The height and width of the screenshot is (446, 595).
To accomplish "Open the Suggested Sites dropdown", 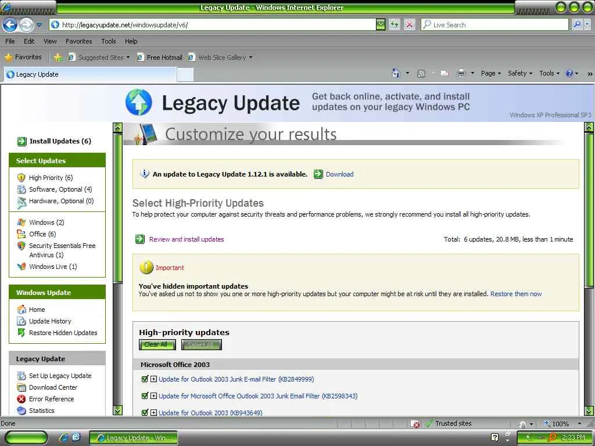I will pyautogui.click(x=128, y=57).
